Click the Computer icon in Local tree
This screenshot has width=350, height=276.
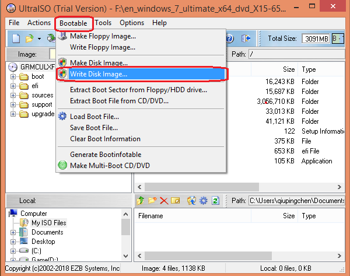pyautogui.click(x=13, y=213)
